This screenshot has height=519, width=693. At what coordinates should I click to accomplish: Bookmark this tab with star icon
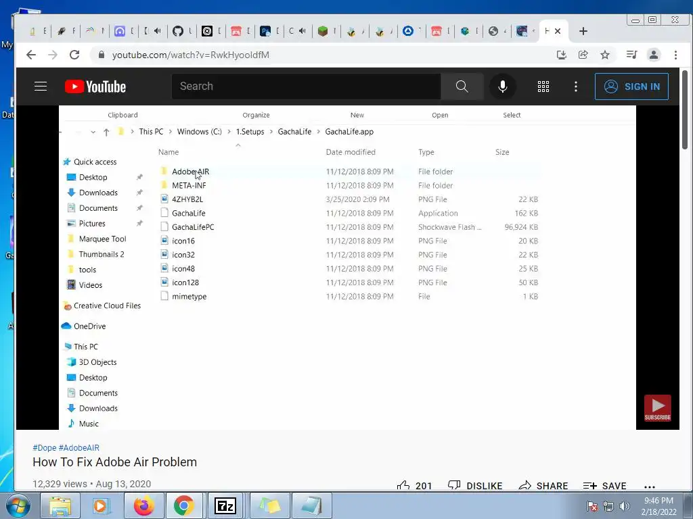(x=604, y=55)
